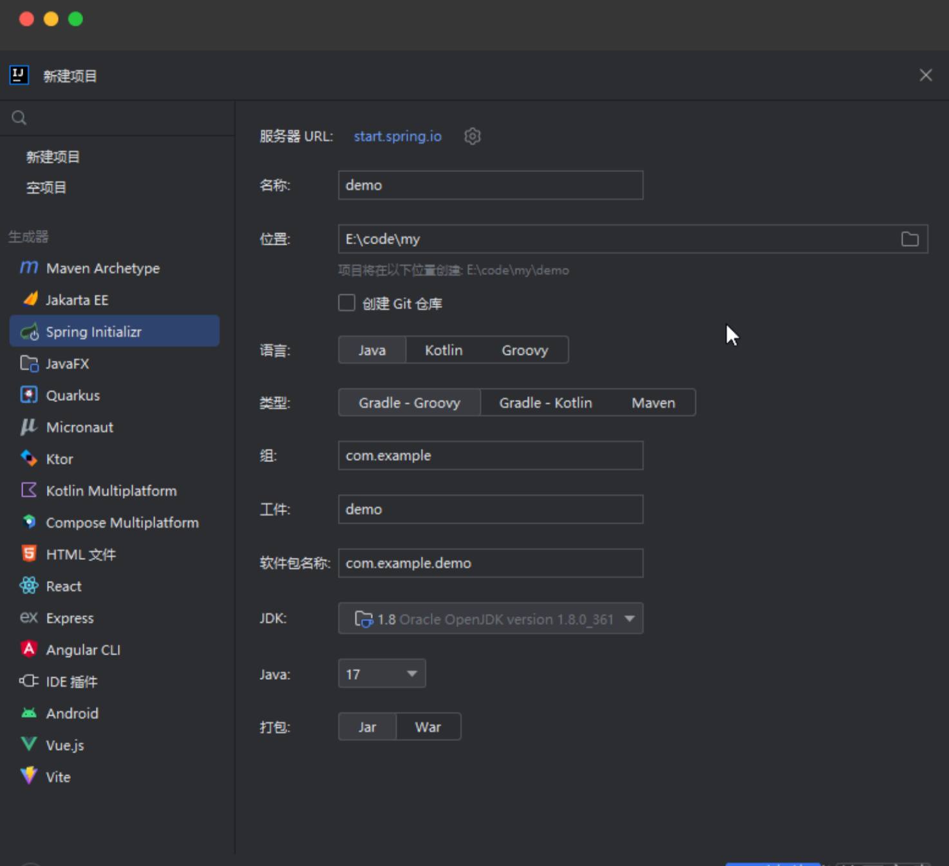Click the HTML5 file icon
This screenshot has height=866, width=949.
click(x=29, y=553)
